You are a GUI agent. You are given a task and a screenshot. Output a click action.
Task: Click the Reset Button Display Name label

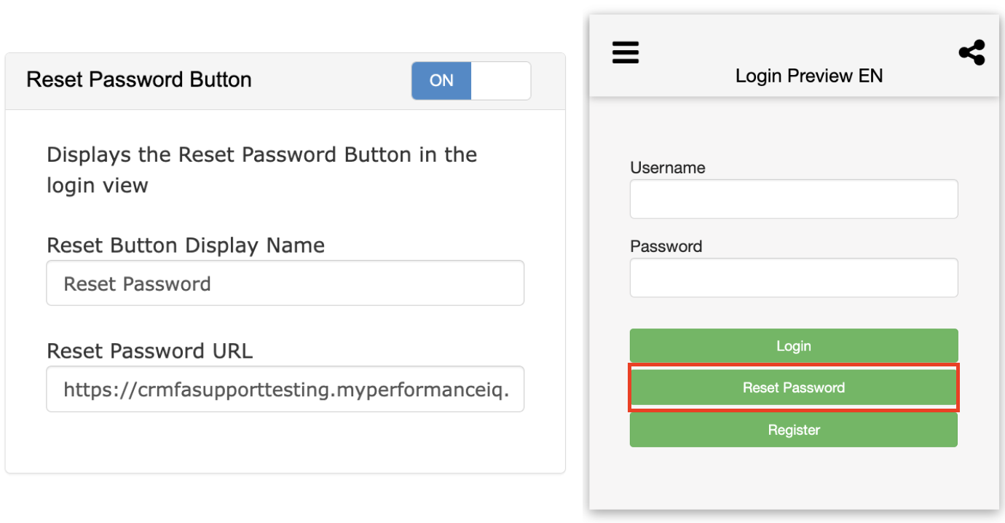click(x=186, y=245)
